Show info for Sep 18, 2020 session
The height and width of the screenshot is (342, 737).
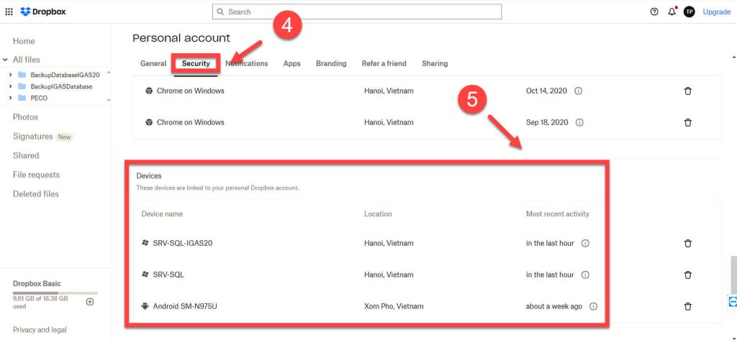point(579,122)
